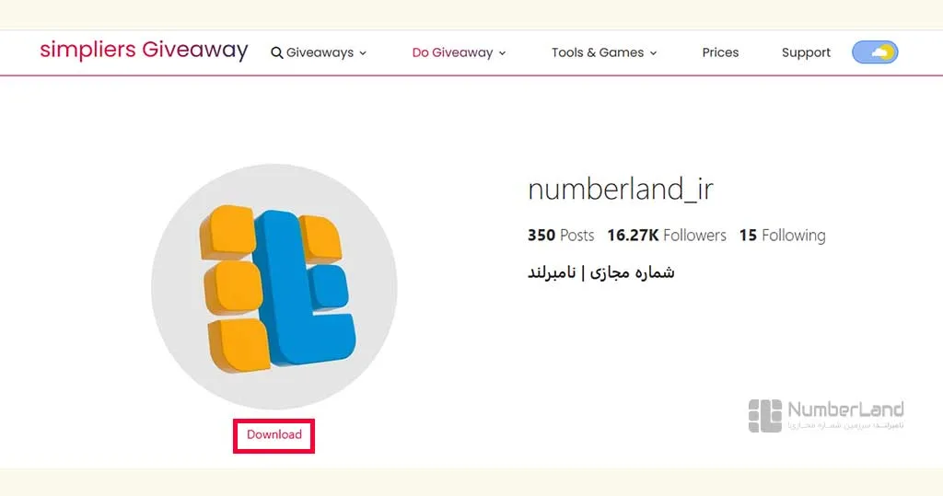The height and width of the screenshot is (496, 943).
Task: Click the Download link below profile picture
Action: 274,434
